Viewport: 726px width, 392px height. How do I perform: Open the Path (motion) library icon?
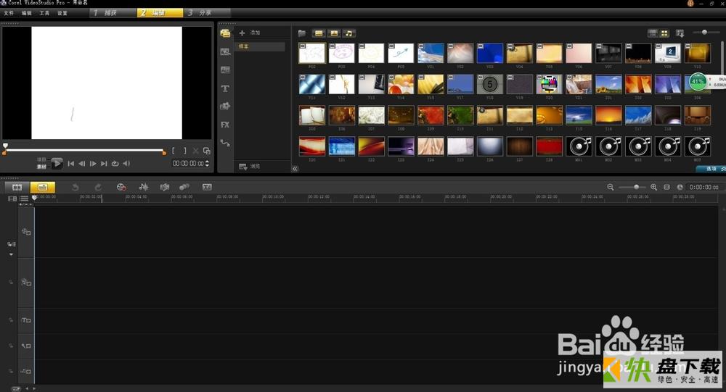[x=225, y=143]
